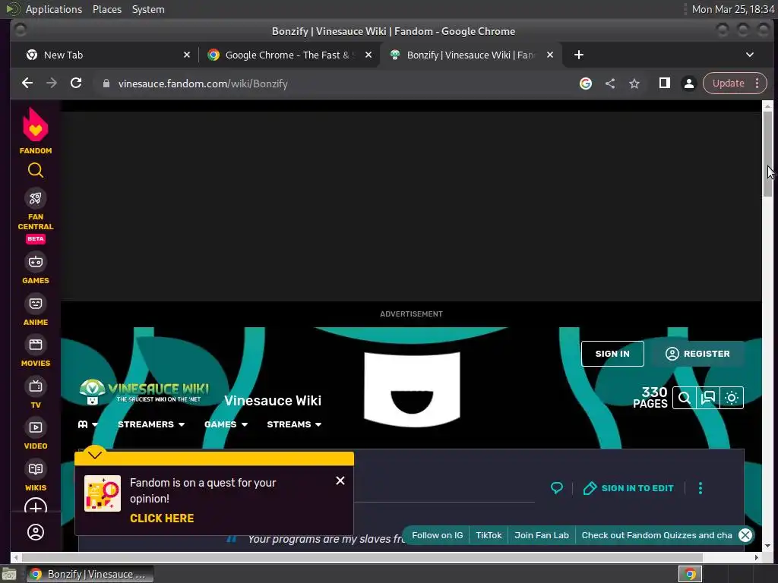Viewport: 778px width, 583px height.
Task: Click the CLICK HERE survey link
Action: [x=162, y=518]
